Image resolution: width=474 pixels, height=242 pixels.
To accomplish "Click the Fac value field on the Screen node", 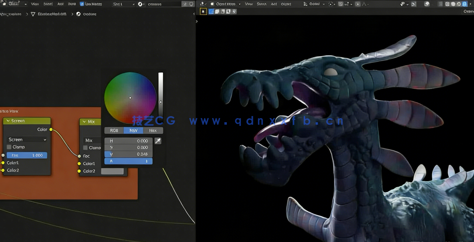I will 26,155.
